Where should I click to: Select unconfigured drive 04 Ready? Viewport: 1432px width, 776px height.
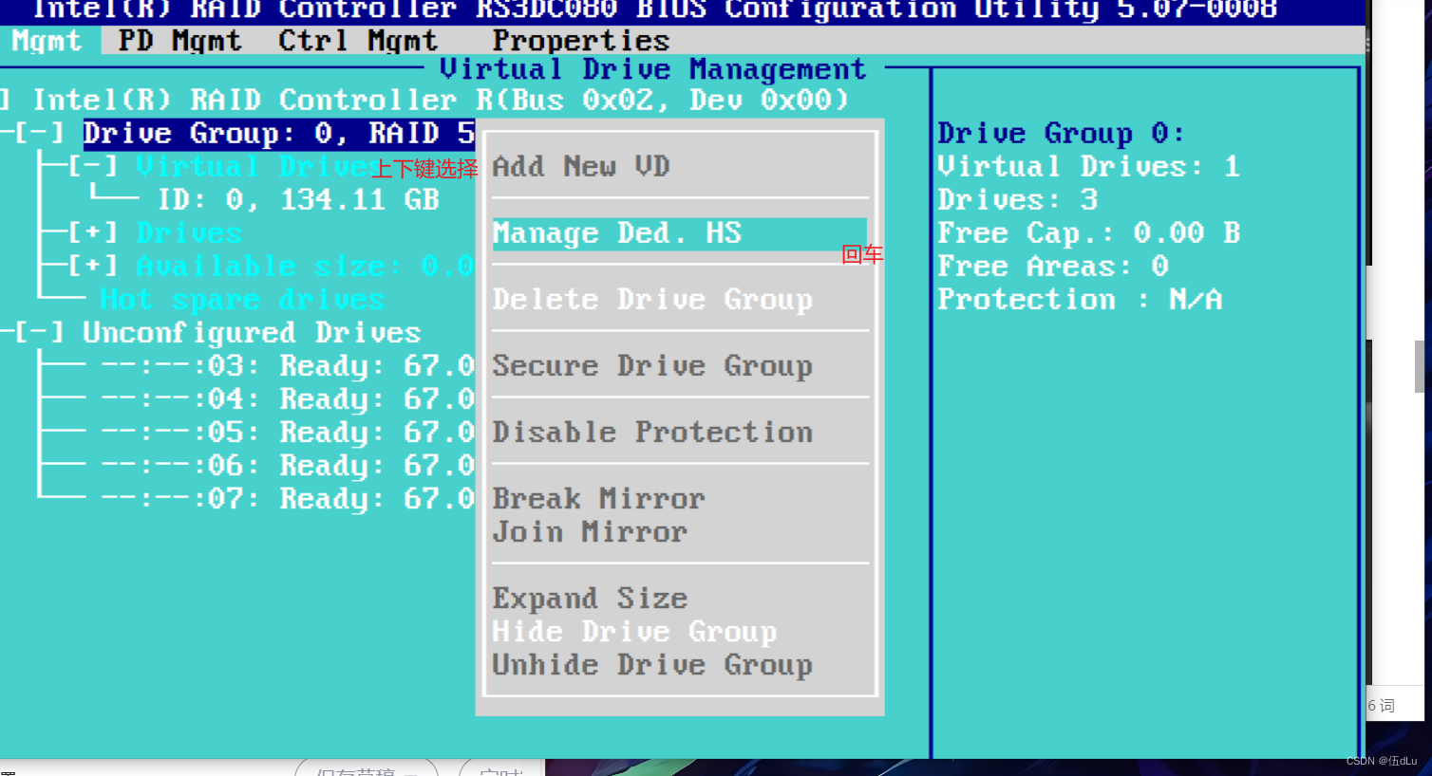click(287, 399)
